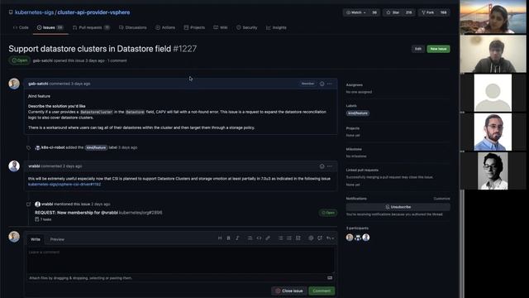The image size is (529, 298).
Task: Insert code formatting in comment editor
Action: (259, 238)
